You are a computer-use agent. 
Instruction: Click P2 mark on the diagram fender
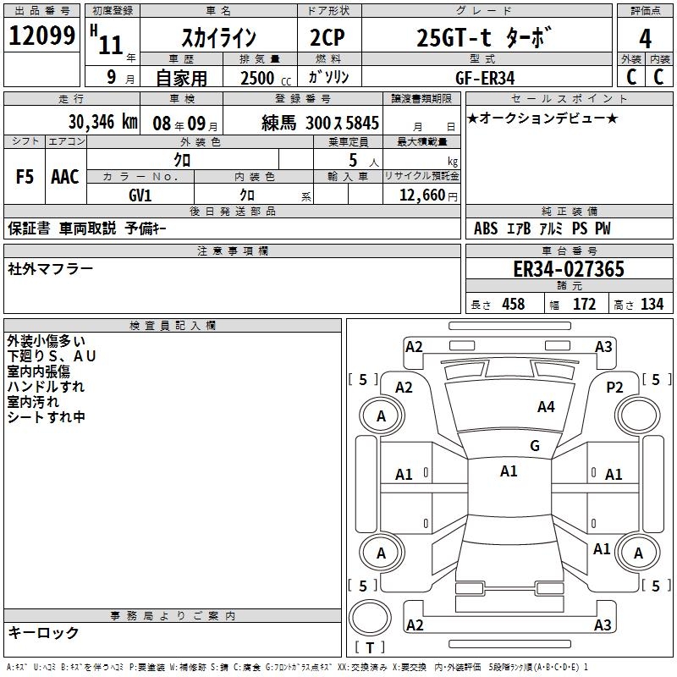(614, 388)
